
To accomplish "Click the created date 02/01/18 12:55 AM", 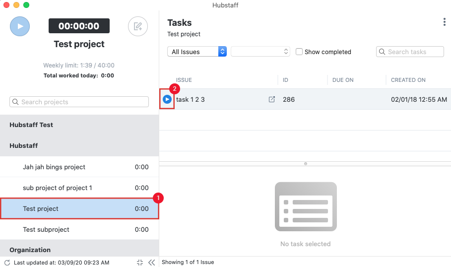I will click(419, 100).
